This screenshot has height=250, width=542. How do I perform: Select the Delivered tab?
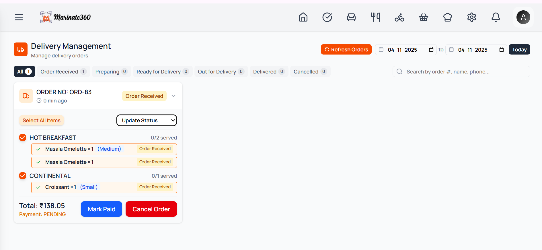269,71
